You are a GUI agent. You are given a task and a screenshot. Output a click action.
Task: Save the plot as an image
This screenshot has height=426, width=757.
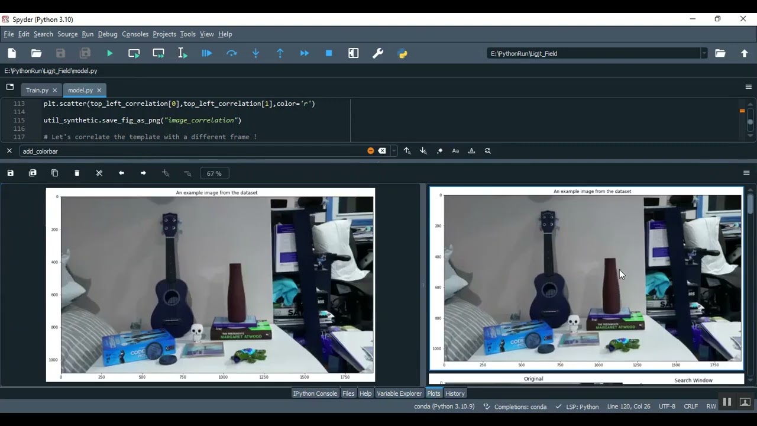(10, 173)
